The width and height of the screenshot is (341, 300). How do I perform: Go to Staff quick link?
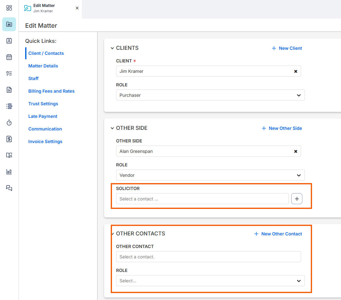(x=33, y=78)
